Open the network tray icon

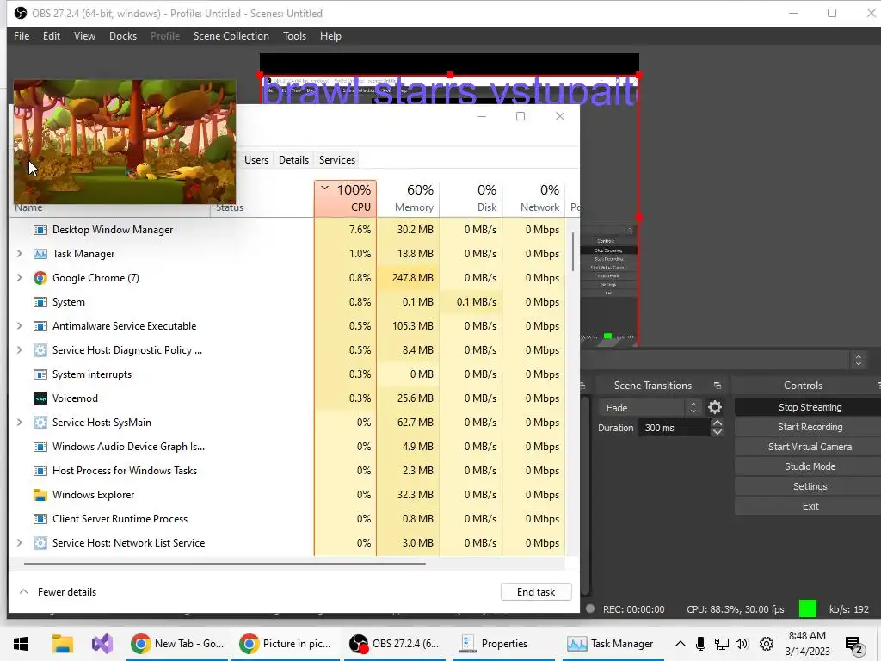(722, 644)
